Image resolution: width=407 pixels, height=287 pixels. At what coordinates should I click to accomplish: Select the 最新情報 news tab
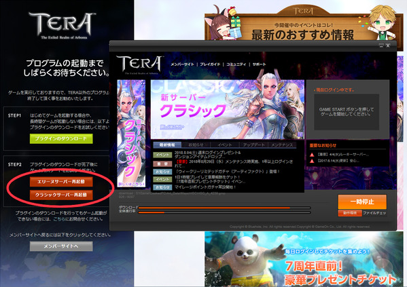tap(167, 145)
